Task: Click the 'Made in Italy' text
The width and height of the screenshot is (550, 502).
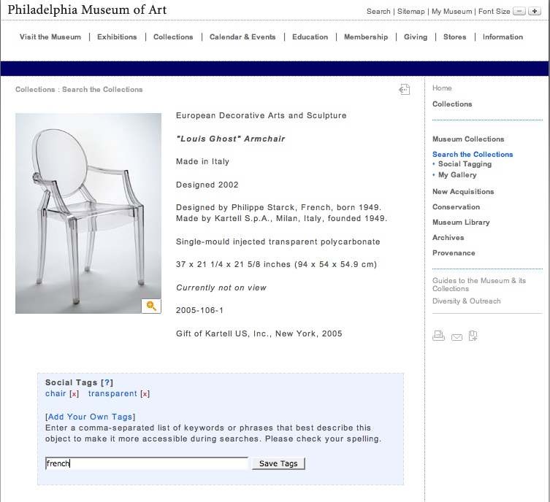Action: coord(203,161)
